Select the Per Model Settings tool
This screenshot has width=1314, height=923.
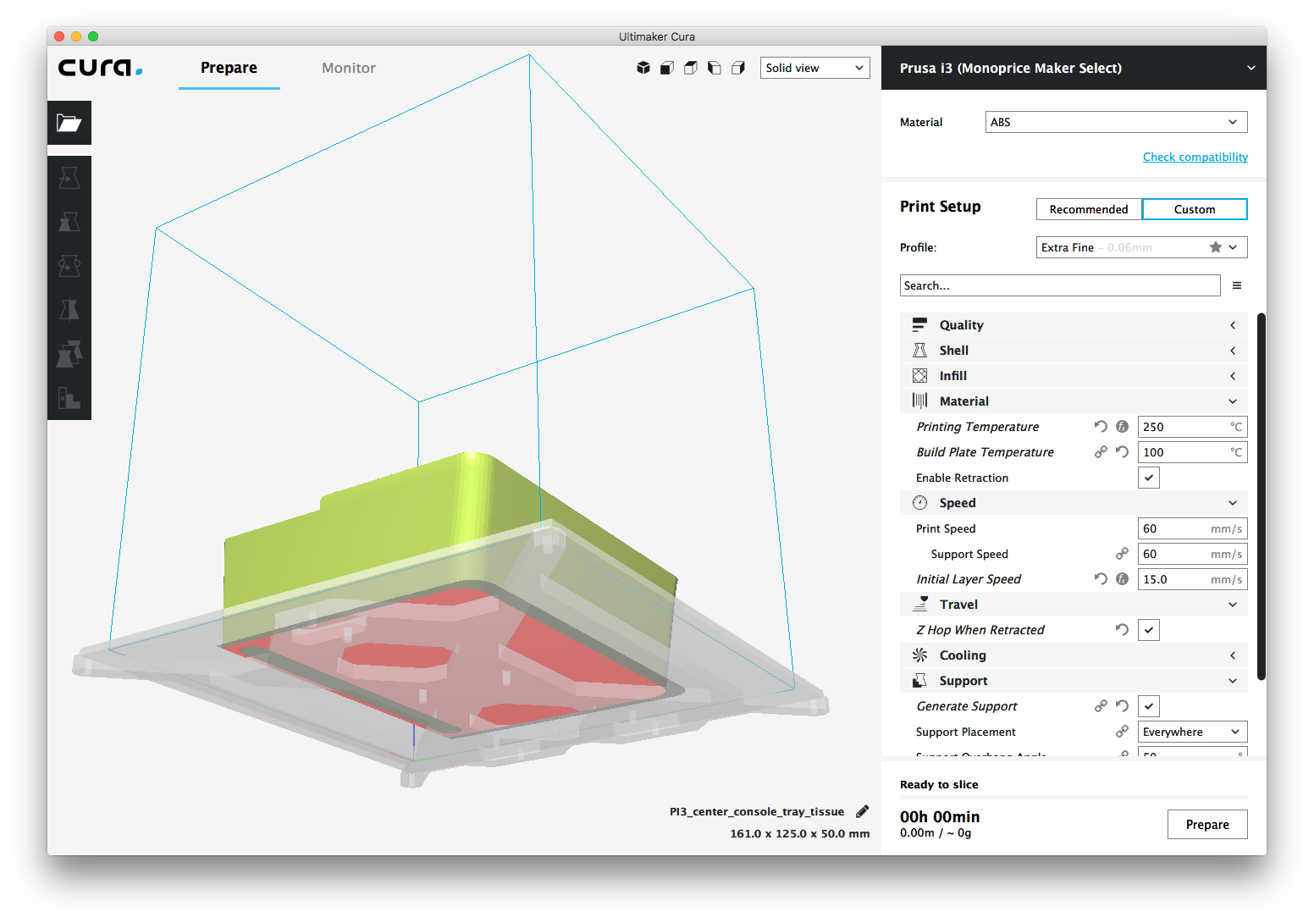click(69, 354)
